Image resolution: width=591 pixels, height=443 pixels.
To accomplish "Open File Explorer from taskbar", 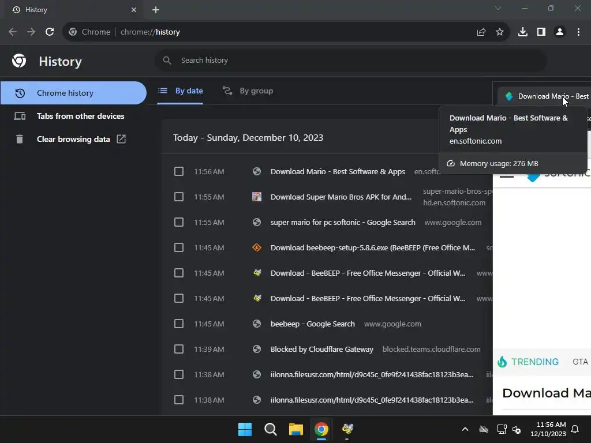I will pos(296,429).
